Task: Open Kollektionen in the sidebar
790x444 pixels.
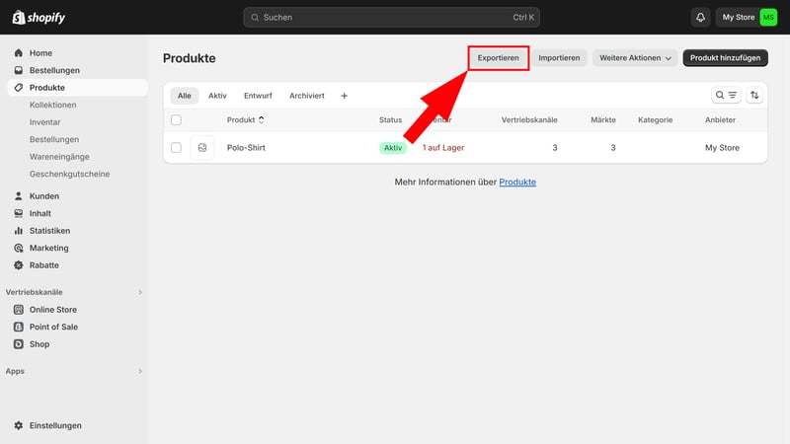Action: coord(53,105)
